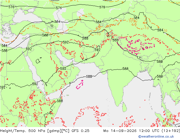Click the red -5 label over Iran
This screenshot has width=180, height=139.
(73, 56)
